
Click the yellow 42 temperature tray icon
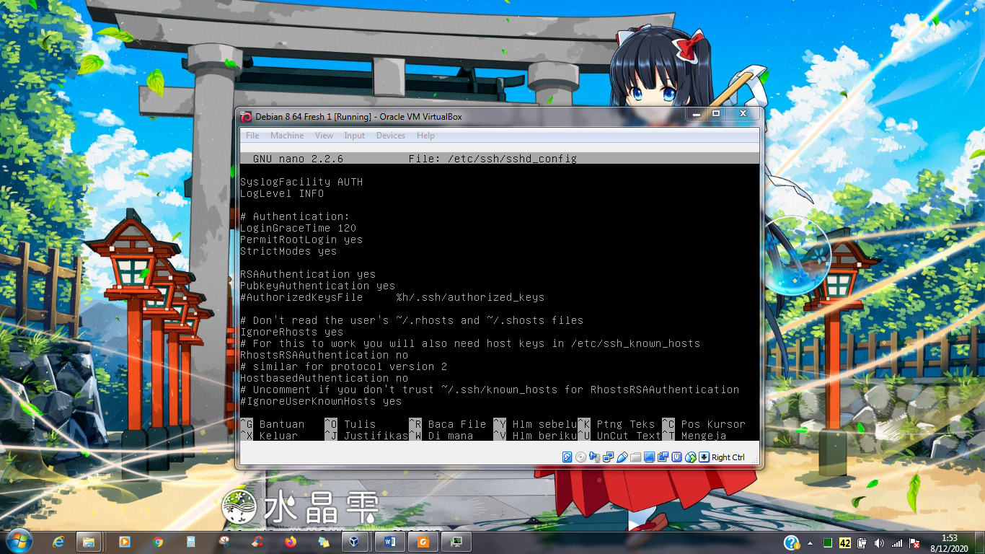(844, 543)
